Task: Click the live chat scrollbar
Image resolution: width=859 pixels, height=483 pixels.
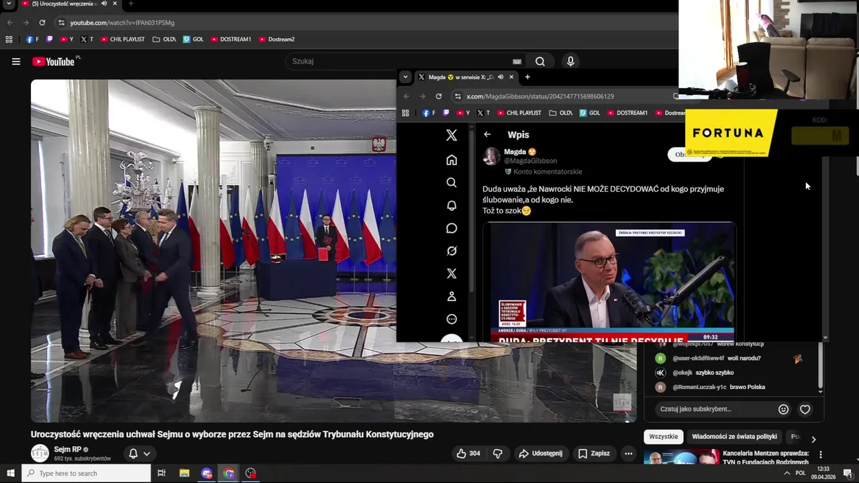Action: coord(820,367)
